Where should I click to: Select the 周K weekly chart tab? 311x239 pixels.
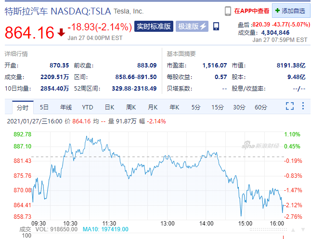(x=131, y=107)
